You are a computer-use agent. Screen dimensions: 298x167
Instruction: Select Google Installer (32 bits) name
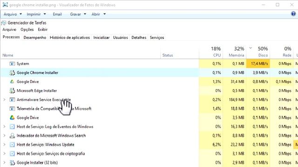tap(37, 163)
